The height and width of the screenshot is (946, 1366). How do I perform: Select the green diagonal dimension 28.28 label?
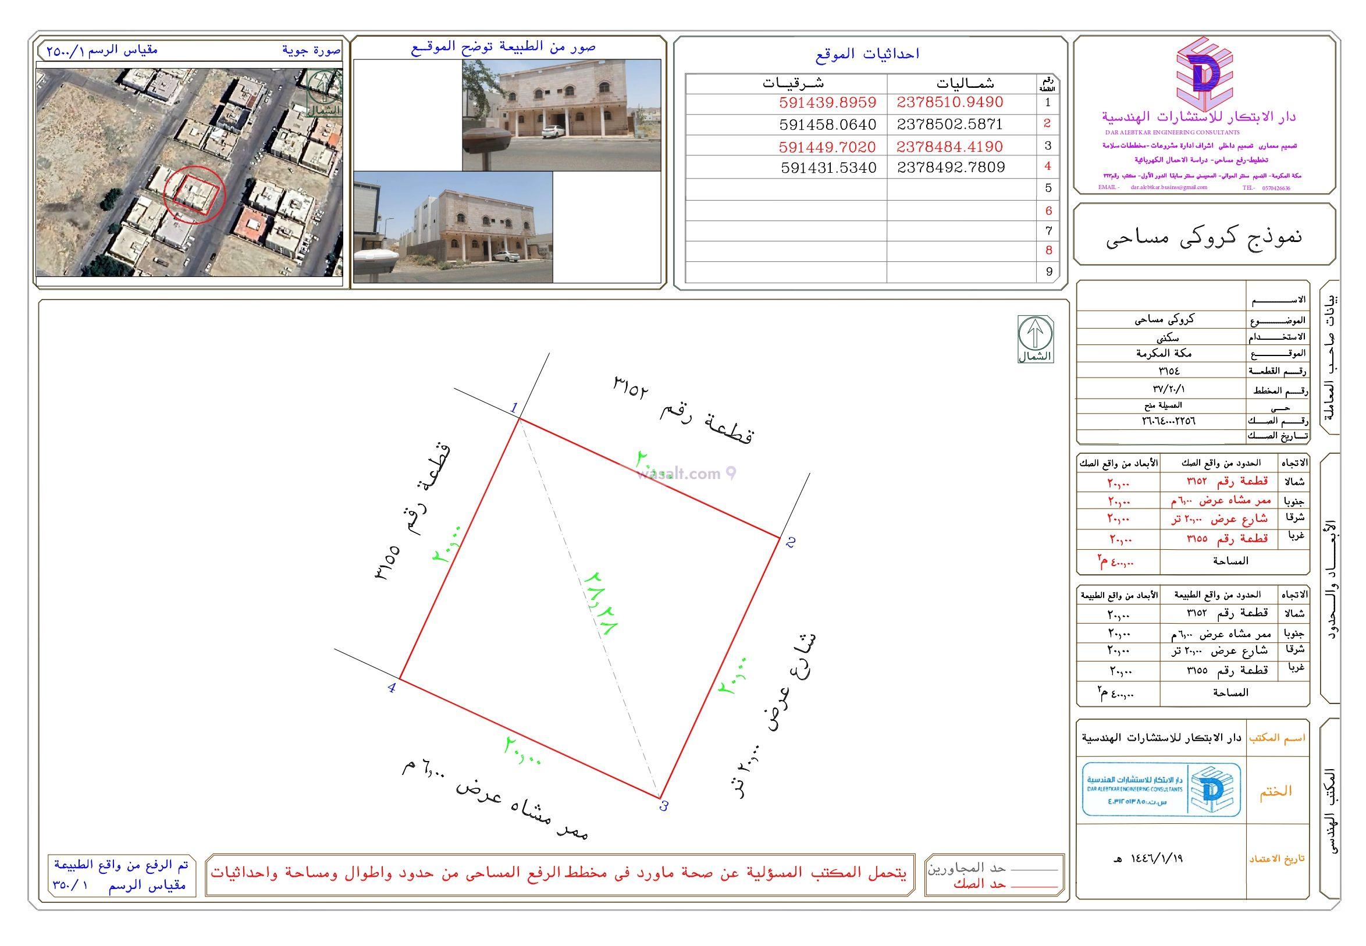click(x=601, y=603)
